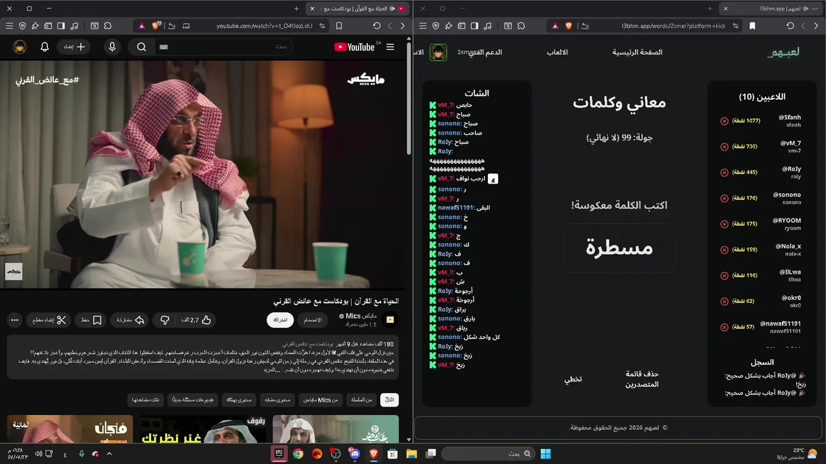This screenshot has width=826, height=464.
Task: Click the لعبهم site logo
Action: click(783, 52)
